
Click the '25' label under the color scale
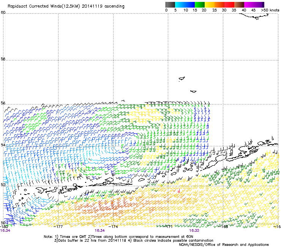click(x=215, y=10)
